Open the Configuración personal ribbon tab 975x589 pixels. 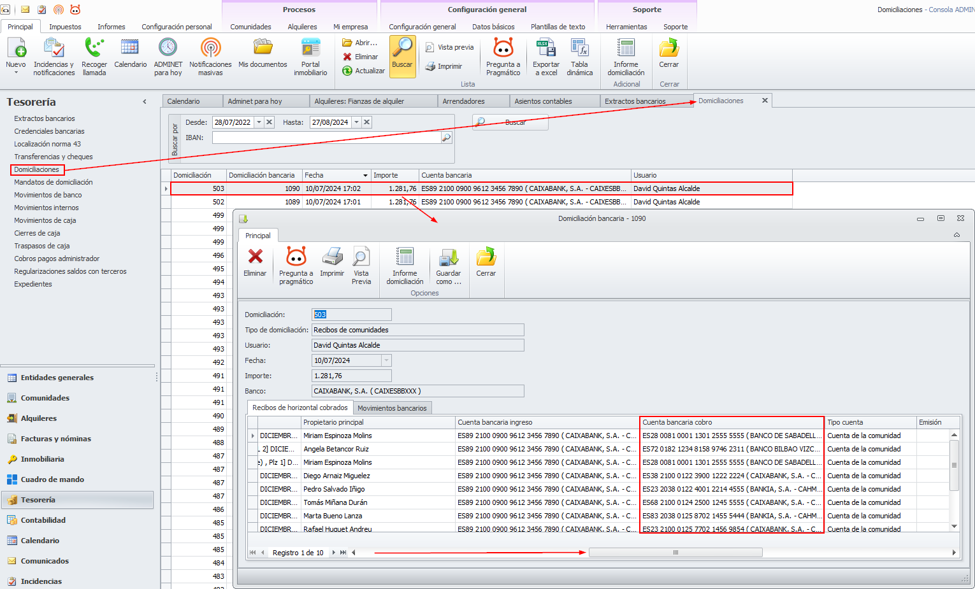click(177, 27)
